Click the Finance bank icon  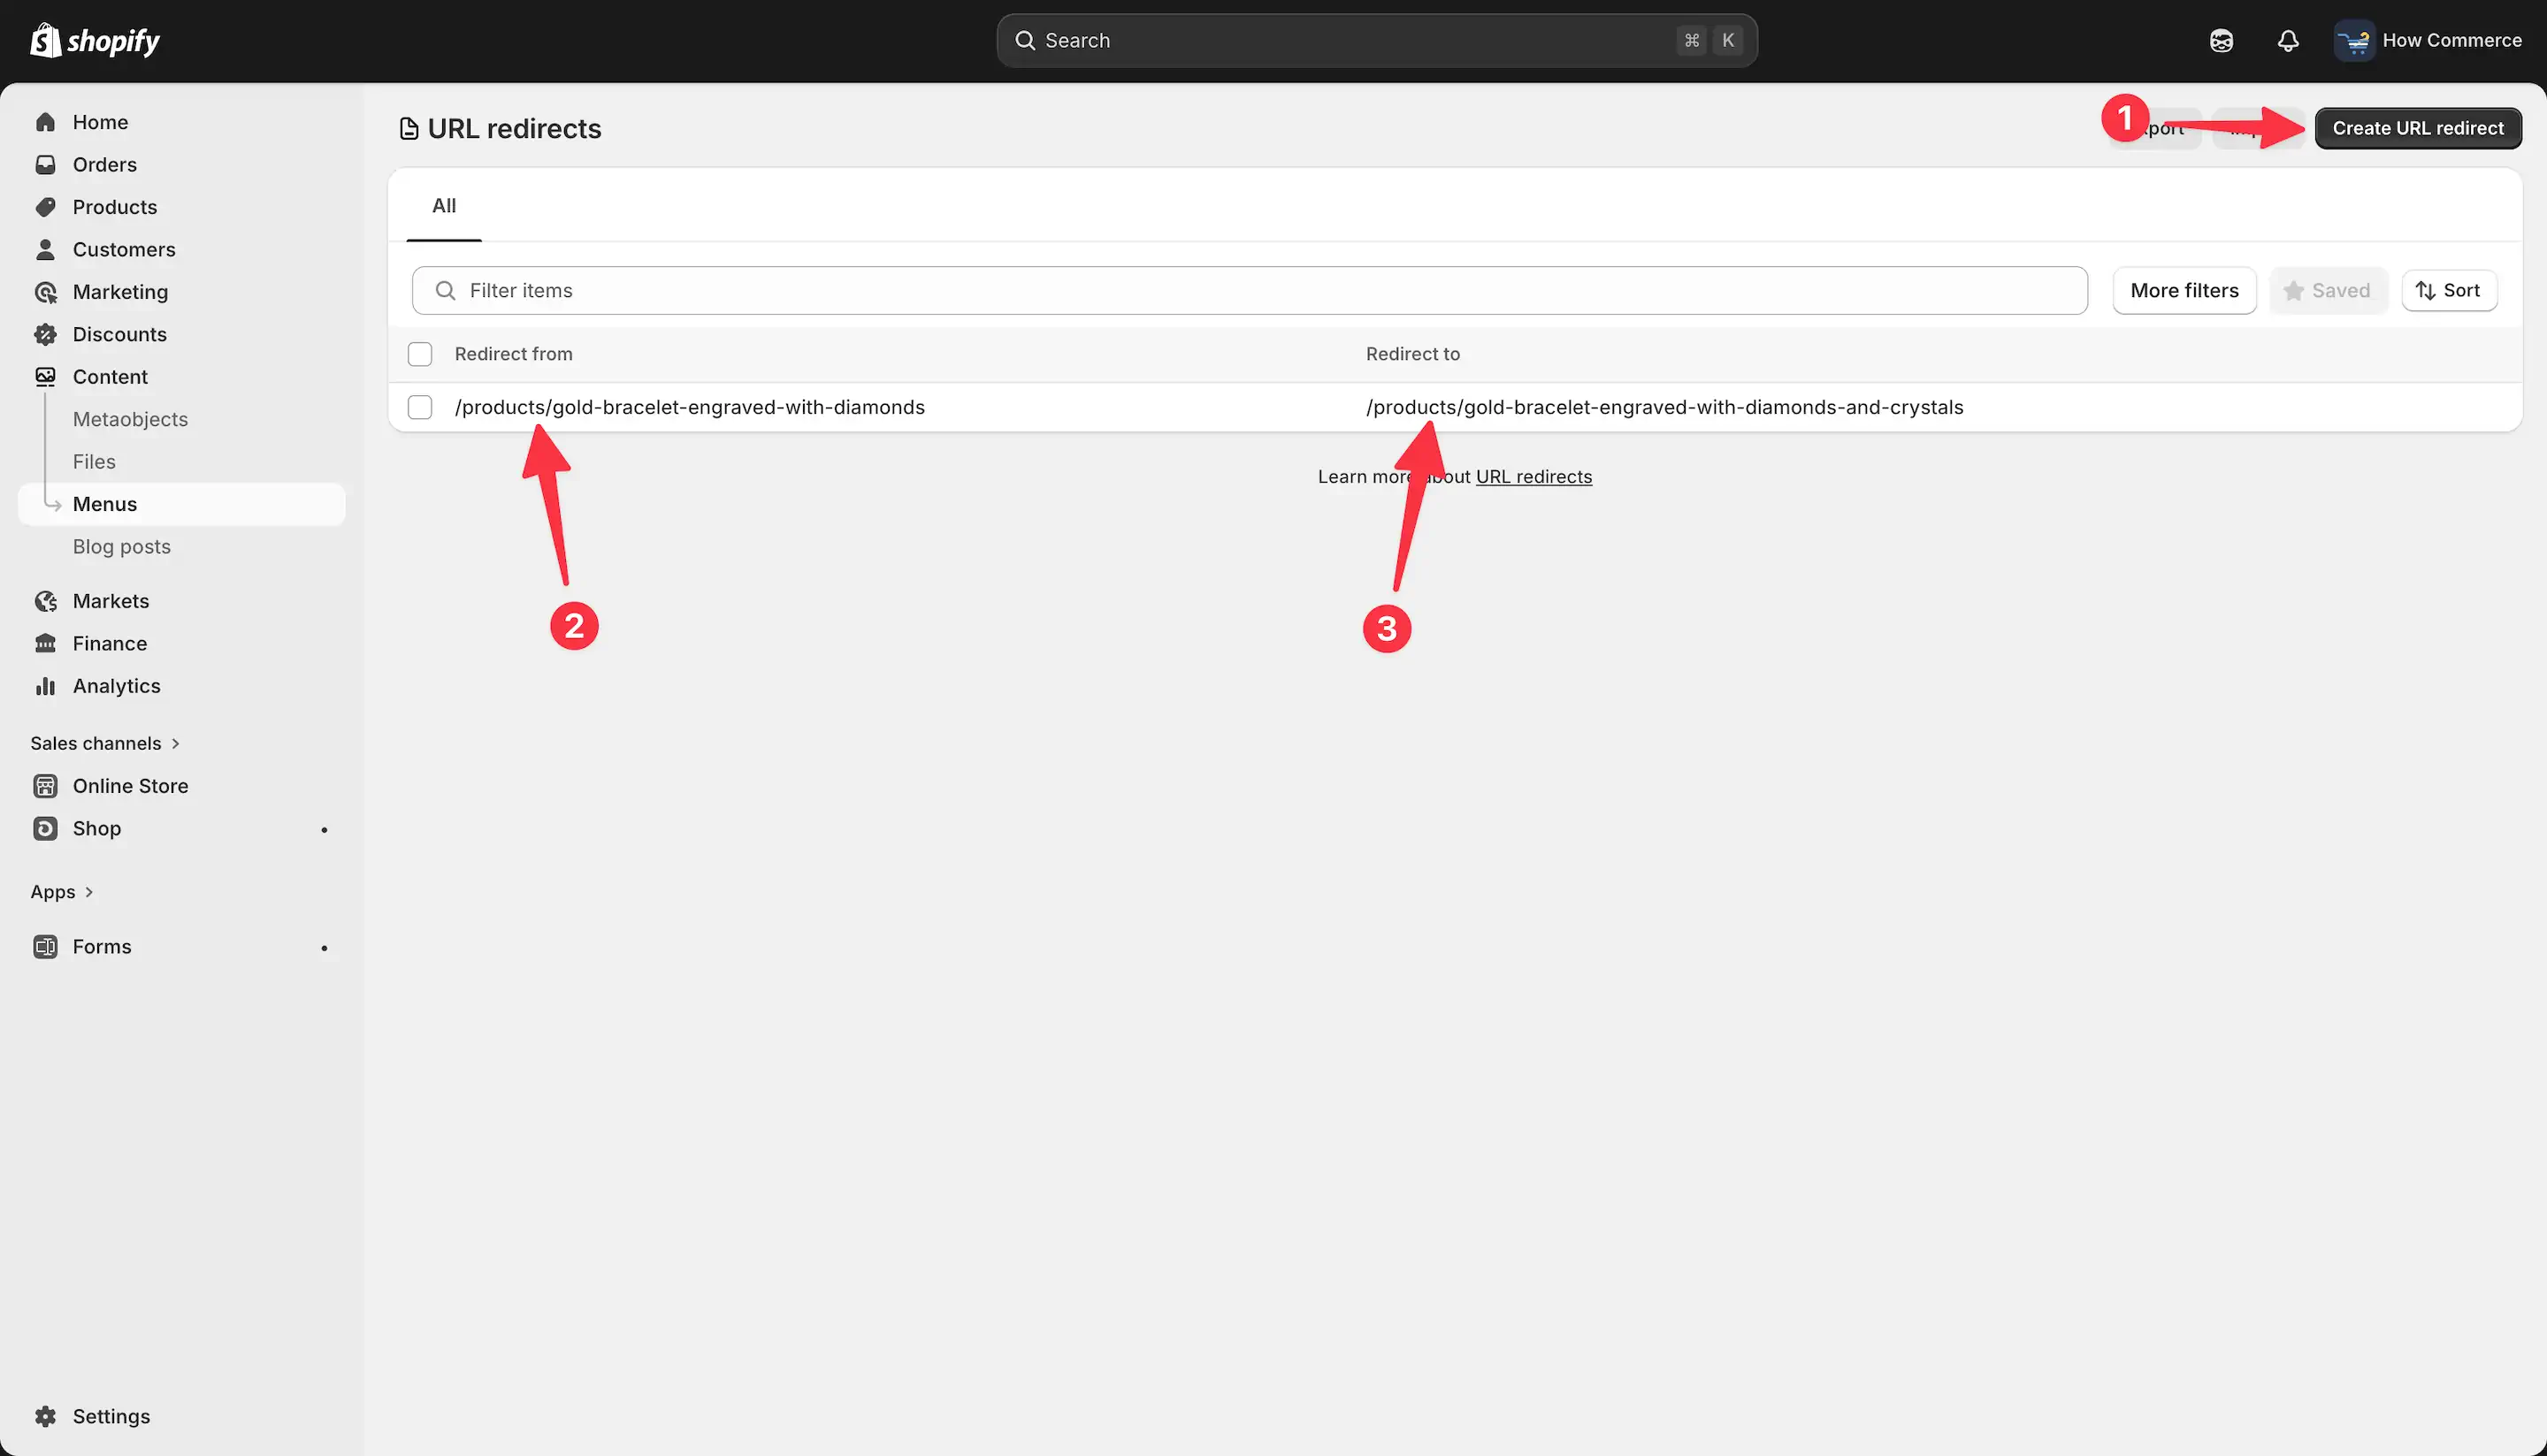pos(45,643)
